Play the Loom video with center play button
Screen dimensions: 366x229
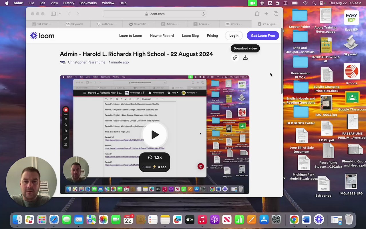(x=155, y=135)
